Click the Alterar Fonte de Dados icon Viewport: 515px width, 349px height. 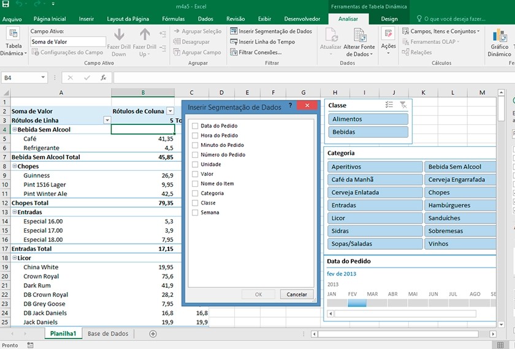(x=359, y=36)
